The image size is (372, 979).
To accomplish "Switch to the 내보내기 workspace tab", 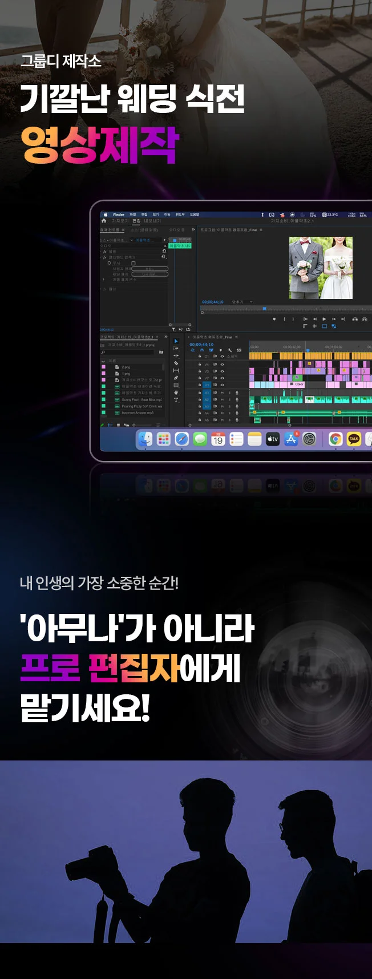I will point(152,221).
